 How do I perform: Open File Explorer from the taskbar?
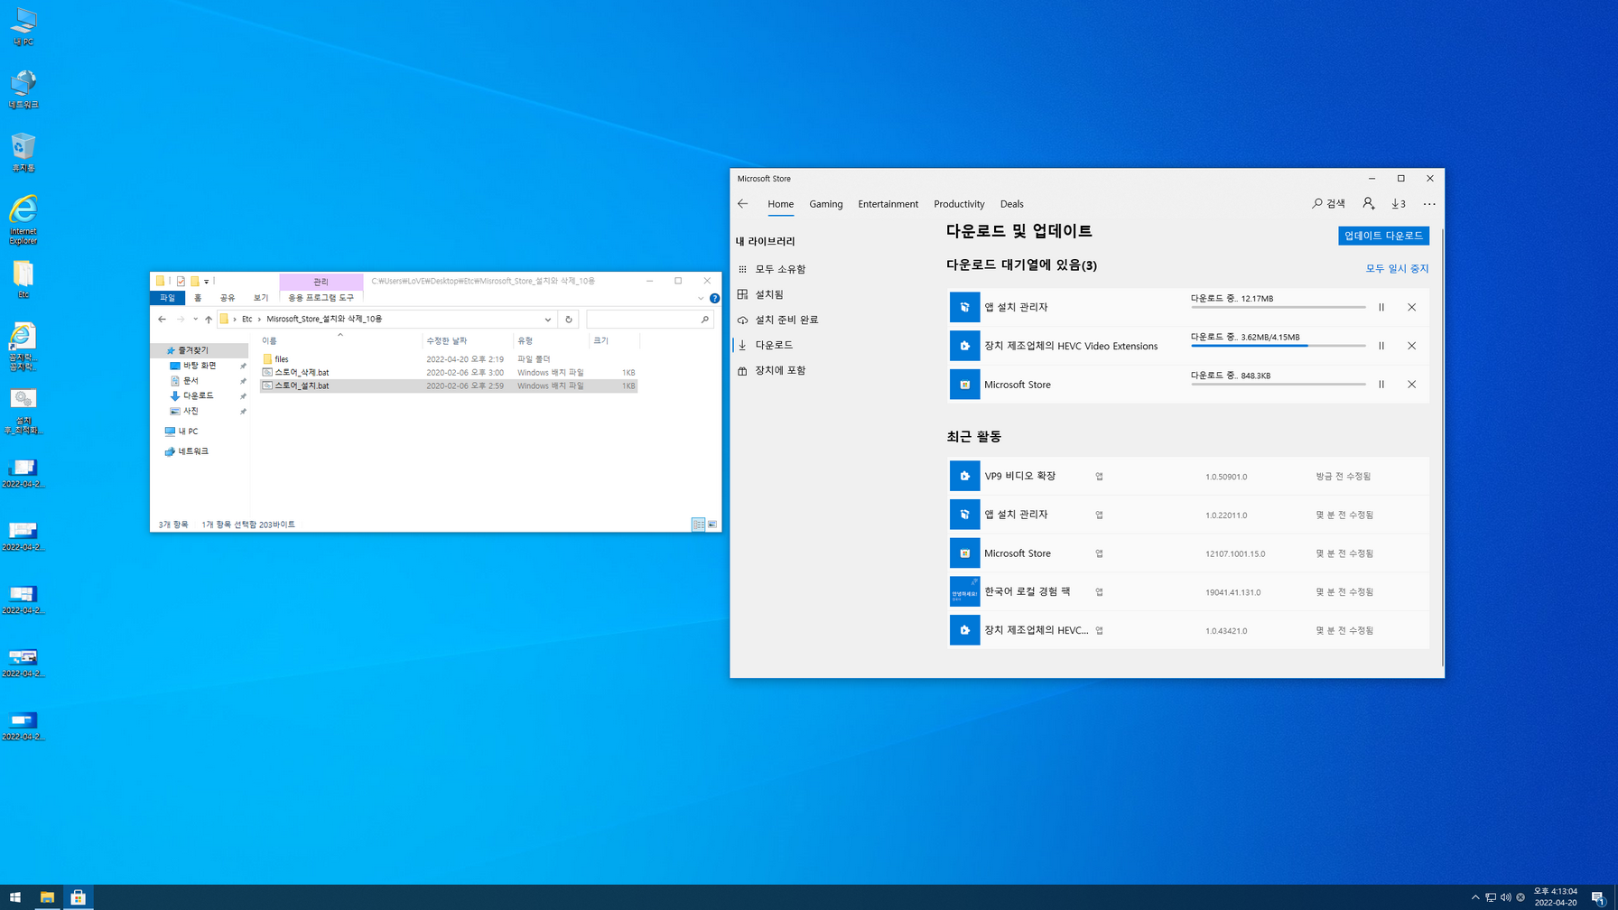pyautogui.click(x=47, y=897)
